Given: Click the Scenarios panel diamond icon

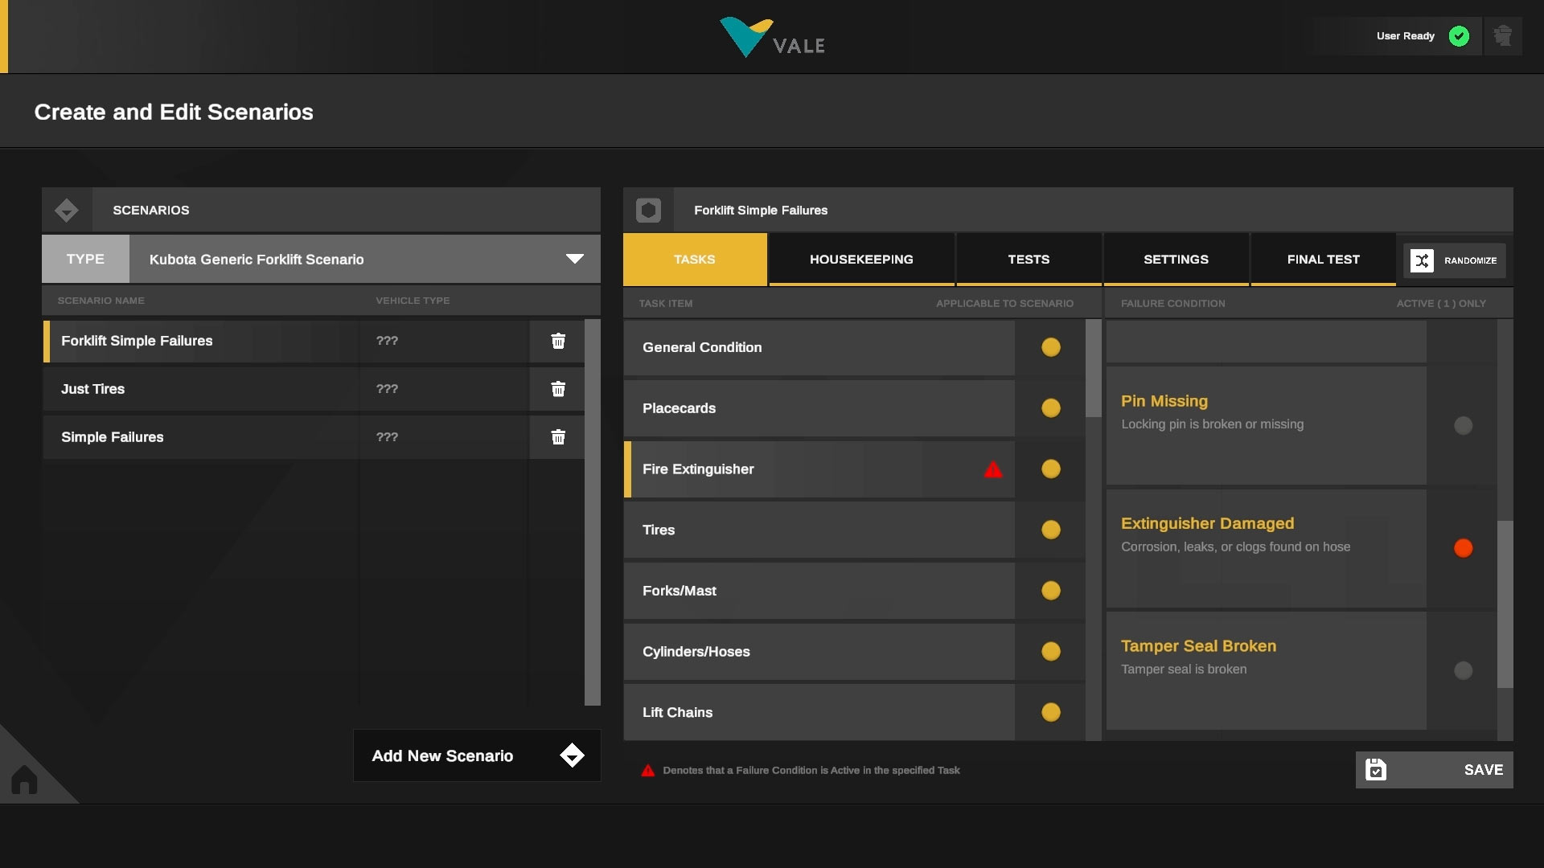Looking at the screenshot, I should point(67,211).
